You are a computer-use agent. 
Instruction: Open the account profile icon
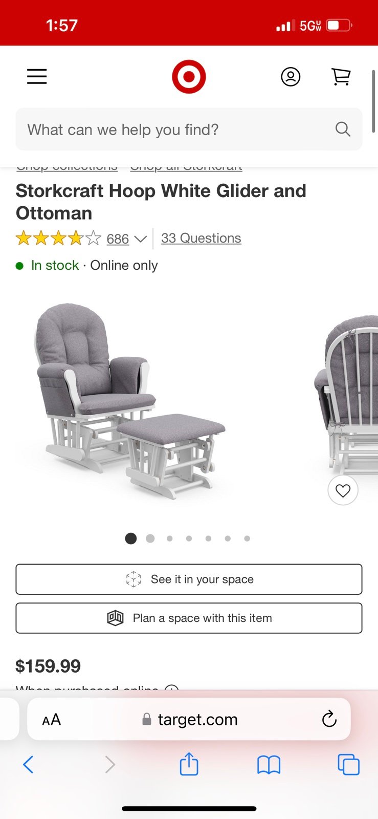[291, 77]
